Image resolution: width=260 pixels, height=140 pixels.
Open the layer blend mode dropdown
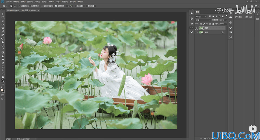coord(203,20)
